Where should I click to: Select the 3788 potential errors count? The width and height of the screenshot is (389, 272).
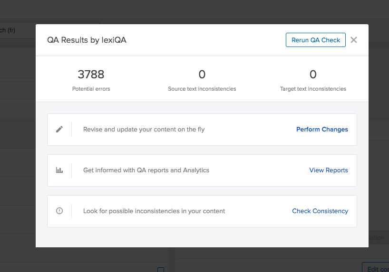point(91,75)
